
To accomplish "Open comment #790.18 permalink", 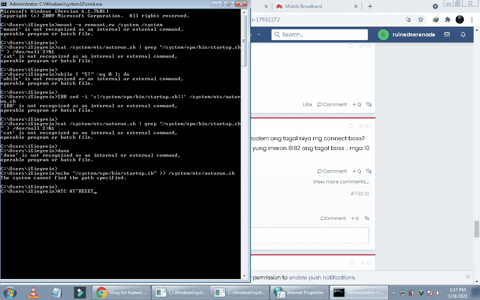I will pyautogui.click(x=360, y=194).
